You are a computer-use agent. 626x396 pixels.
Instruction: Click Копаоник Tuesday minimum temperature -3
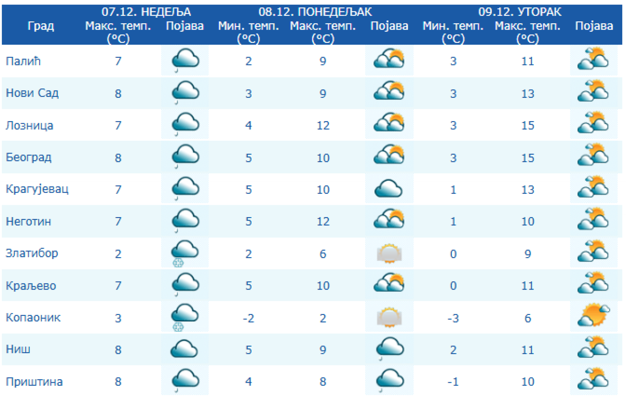pos(453,318)
